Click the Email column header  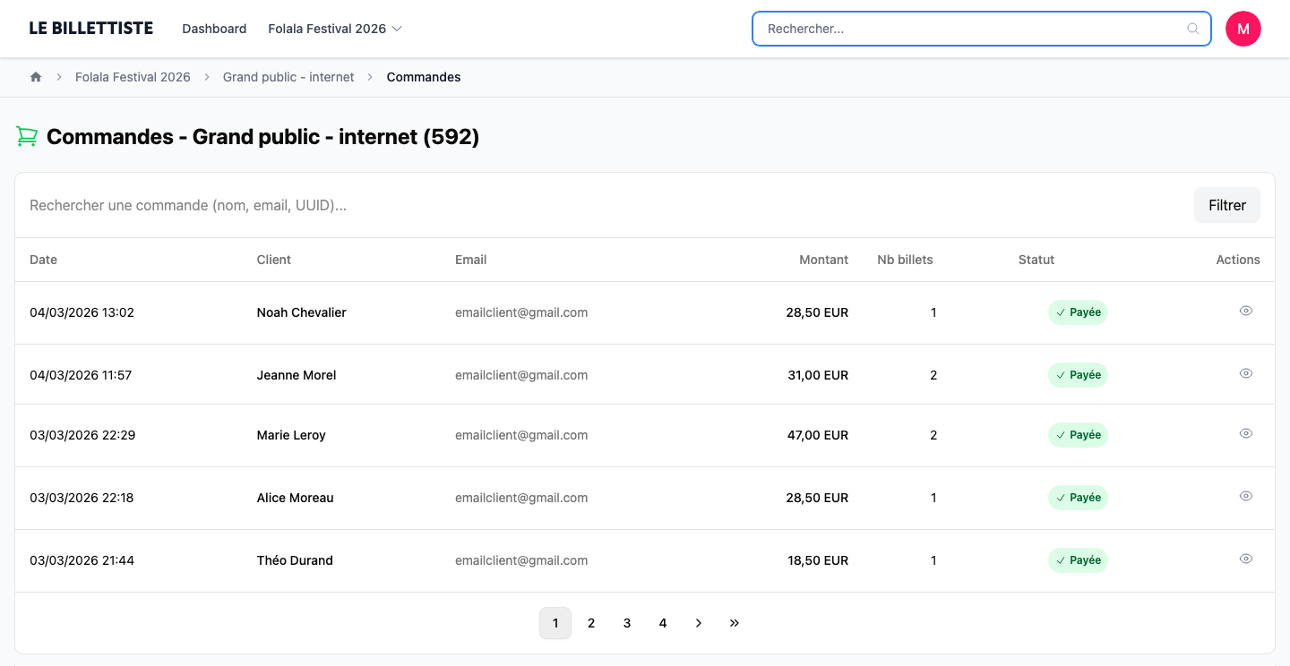tap(471, 260)
